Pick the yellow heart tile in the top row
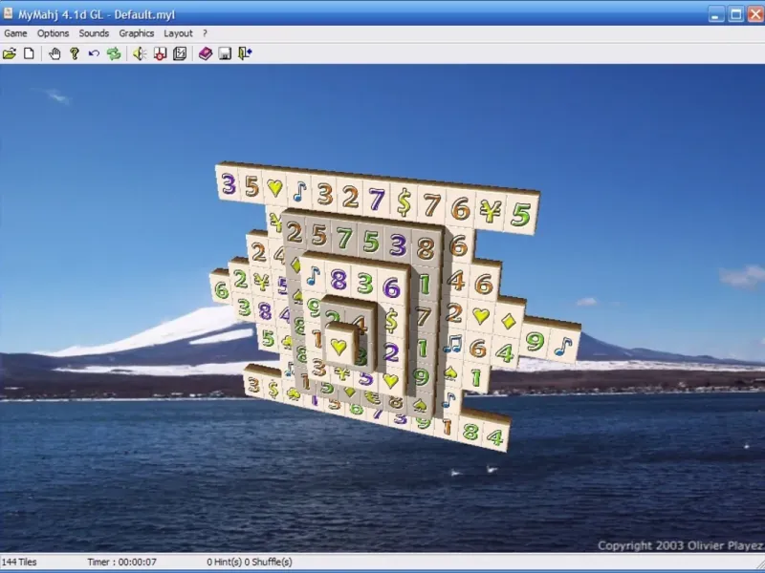 (275, 189)
